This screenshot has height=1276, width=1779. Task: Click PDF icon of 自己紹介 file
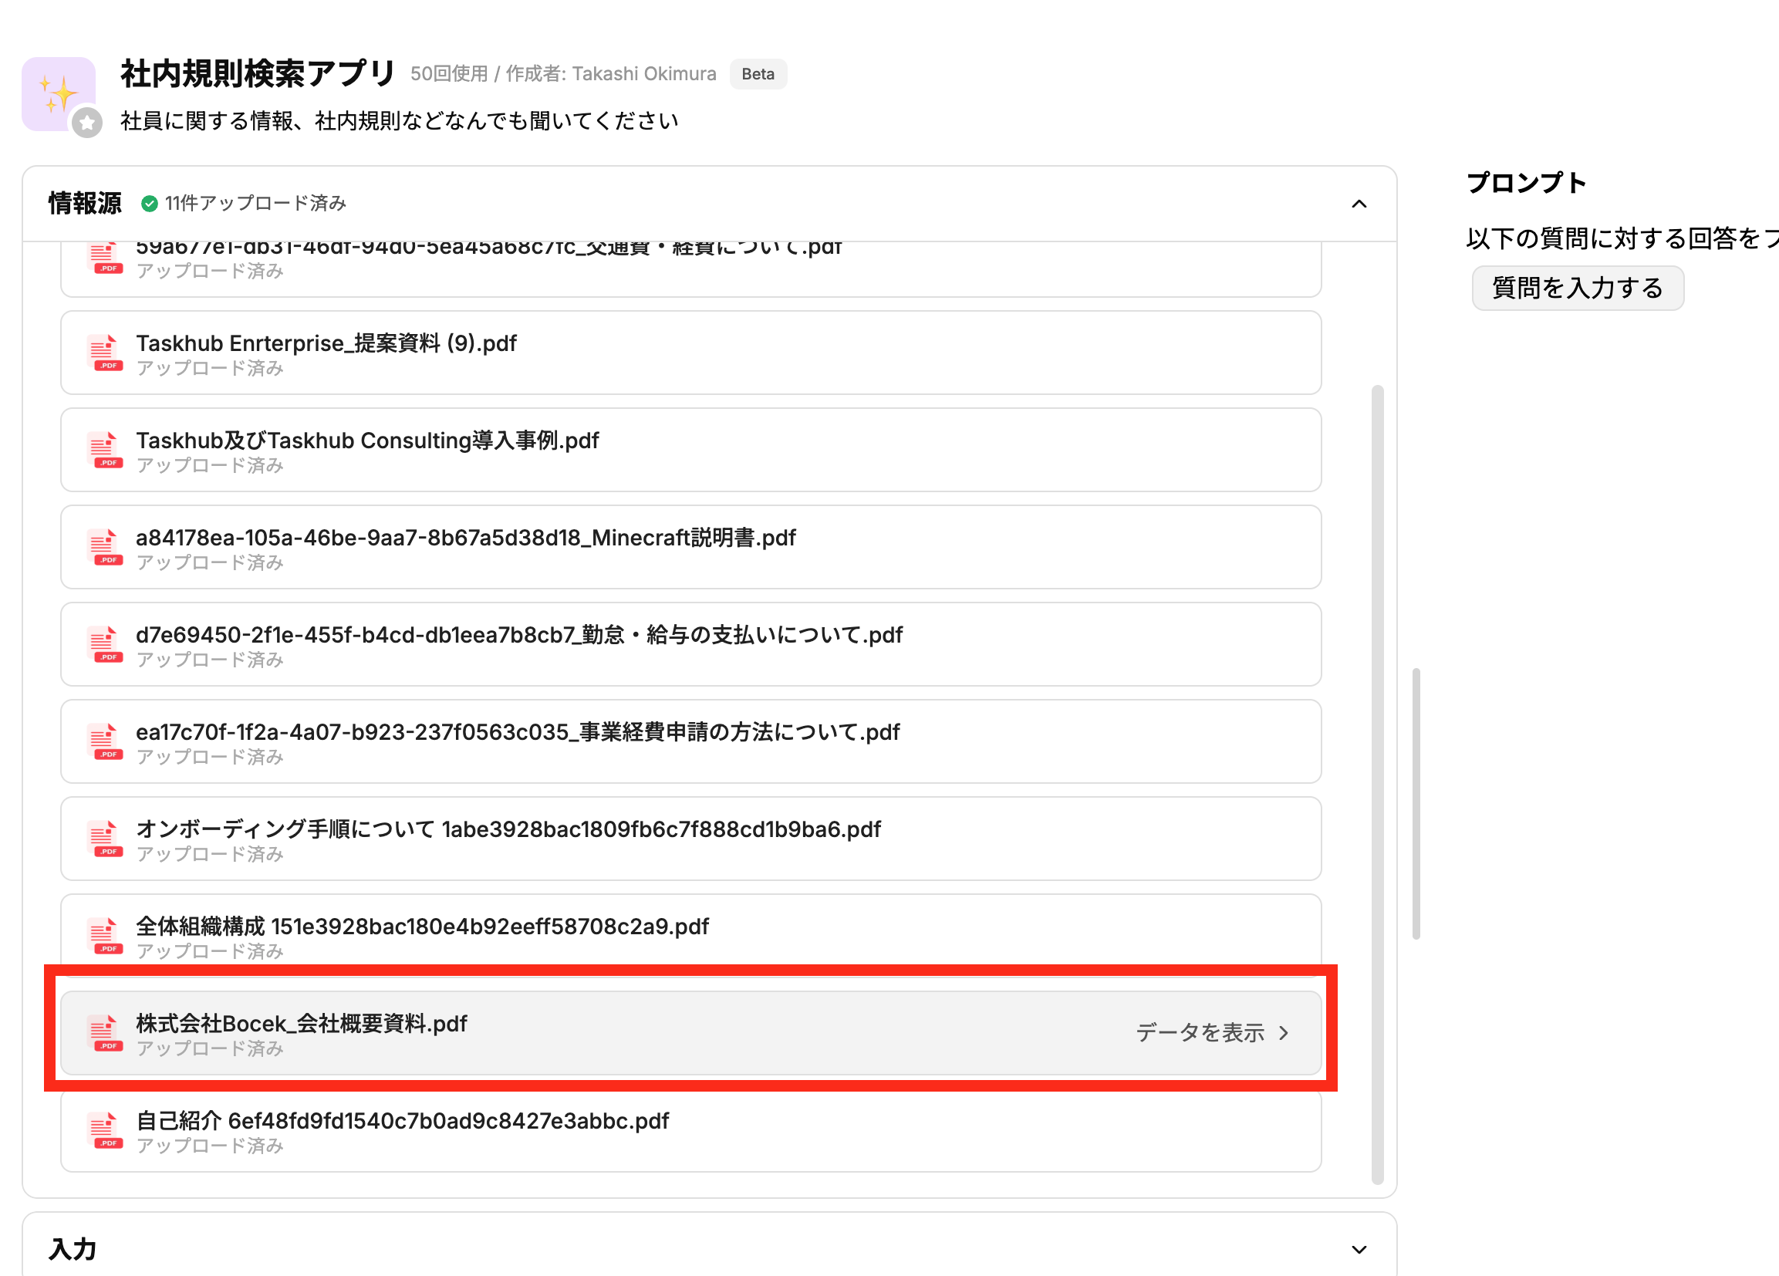[103, 1131]
